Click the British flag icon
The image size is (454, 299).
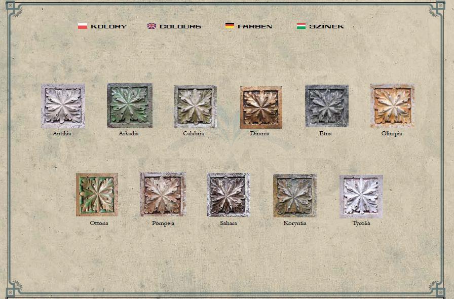(152, 26)
